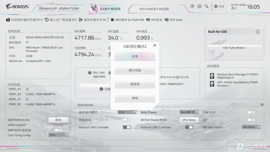
Task: Open SPD信息 memory info
Action: point(154,20)
